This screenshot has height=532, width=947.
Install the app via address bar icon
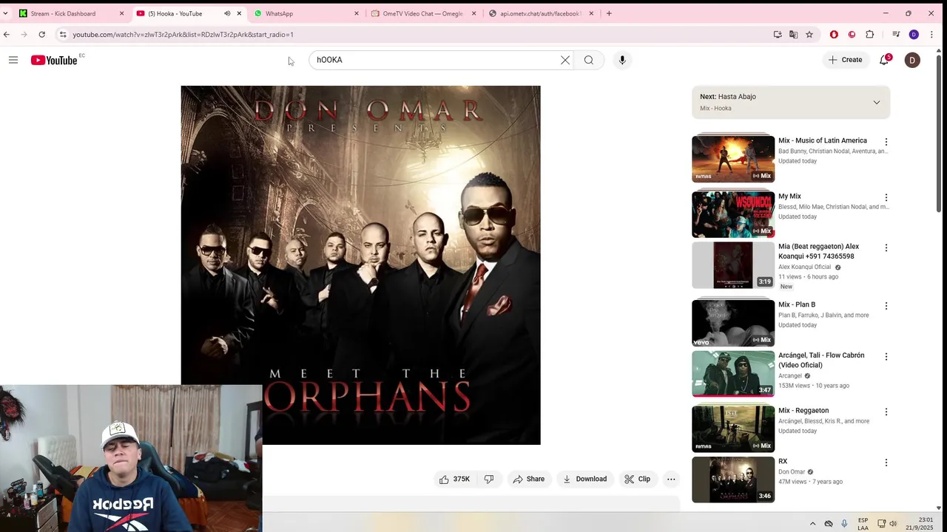778,34
